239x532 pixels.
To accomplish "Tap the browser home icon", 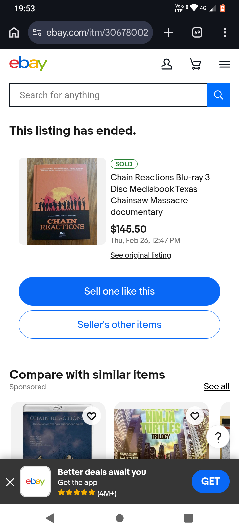I will [x=14, y=32].
